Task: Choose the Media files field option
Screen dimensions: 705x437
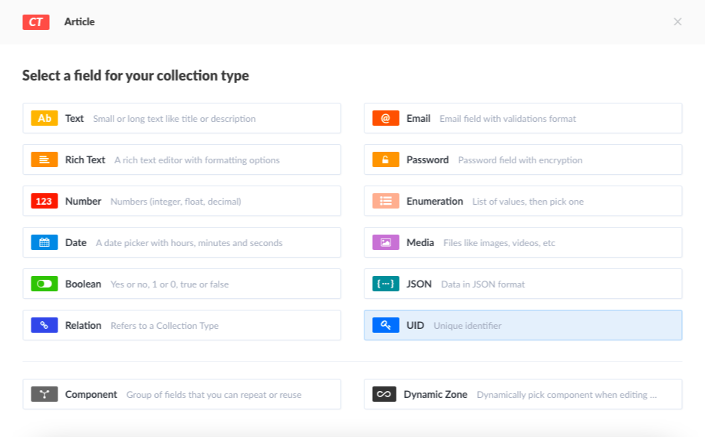Action: point(522,242)
